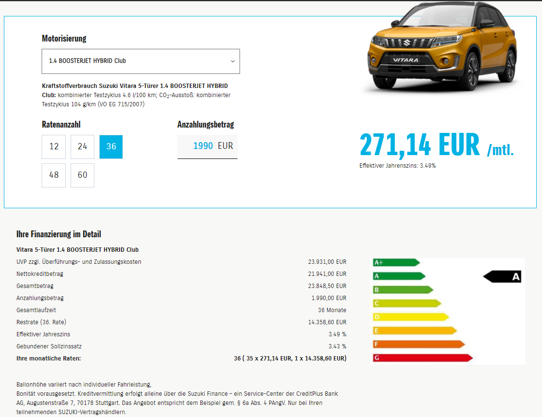542x417 pixels.
Task: Click the Suzuki Finance disclaimer text
Action: tap(177, 403)
